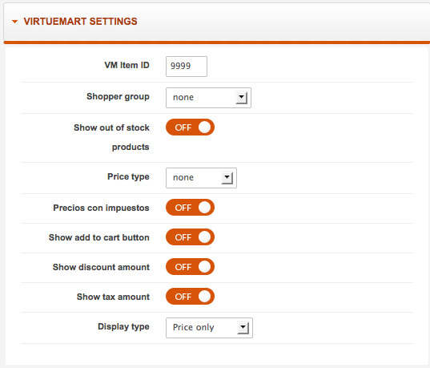This screenshot has width=430, height=368.
Task: Toggle Show out of stock products switch
Action: click(190, 127)
